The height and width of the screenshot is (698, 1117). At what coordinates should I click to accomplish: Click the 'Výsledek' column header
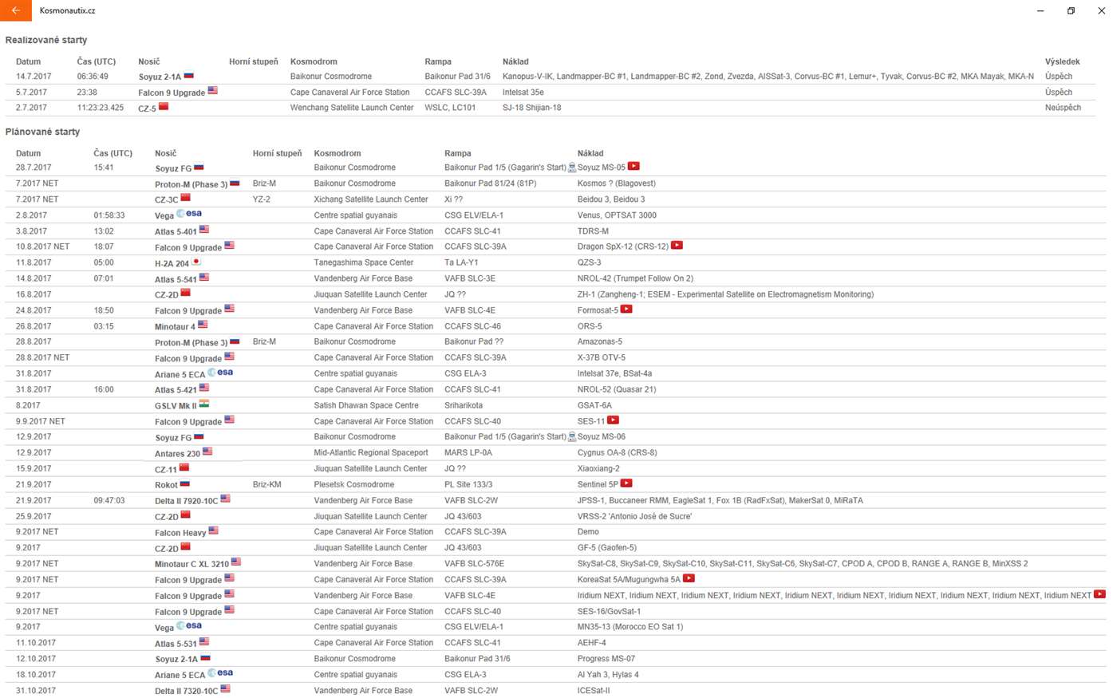[1062, 61]
